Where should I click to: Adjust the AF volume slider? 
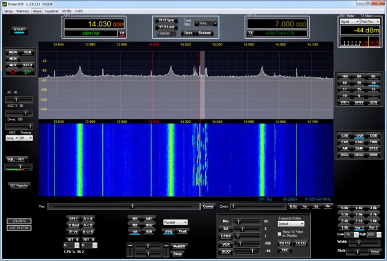coord(19,99)
